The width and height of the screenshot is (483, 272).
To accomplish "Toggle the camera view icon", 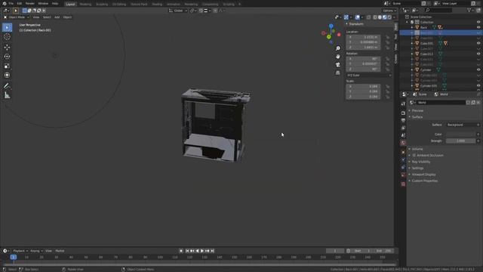I will pos(338,64).
